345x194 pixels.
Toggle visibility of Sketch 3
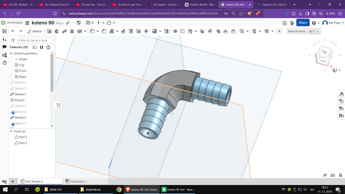12,106
